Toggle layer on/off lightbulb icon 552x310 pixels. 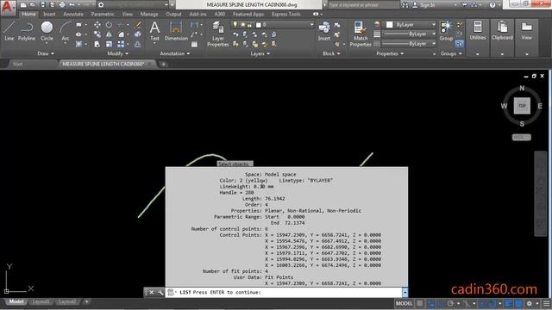click(235, 25)
